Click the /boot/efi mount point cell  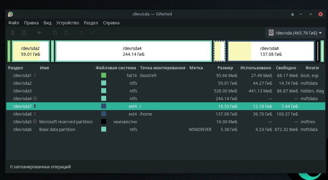[x=148, y=76]
